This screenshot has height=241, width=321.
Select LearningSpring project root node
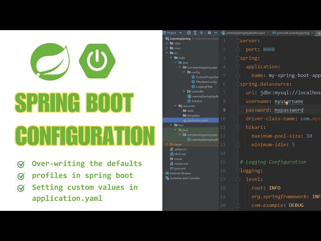[180, 39]
